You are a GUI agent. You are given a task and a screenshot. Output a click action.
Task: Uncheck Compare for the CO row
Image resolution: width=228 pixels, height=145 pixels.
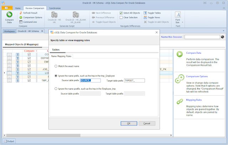[x=29, y=54]
